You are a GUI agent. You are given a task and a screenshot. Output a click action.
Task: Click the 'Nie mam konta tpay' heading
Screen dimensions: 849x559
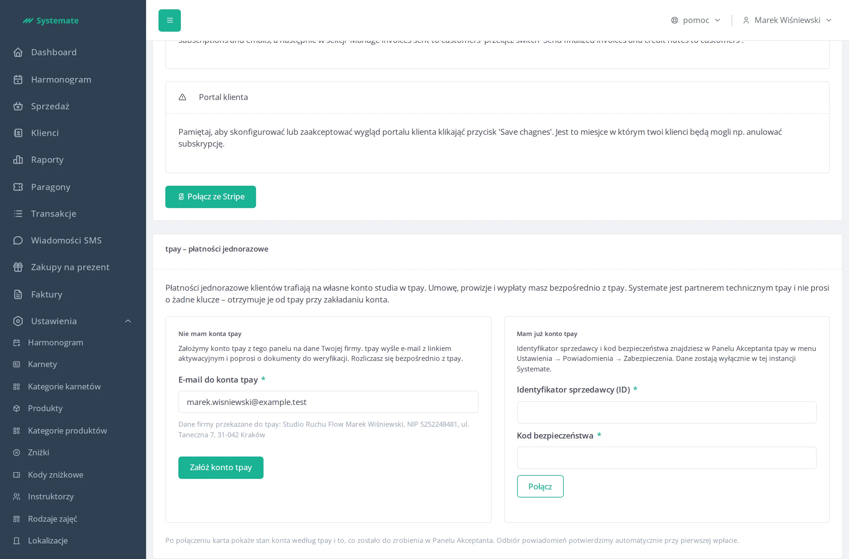210,334
